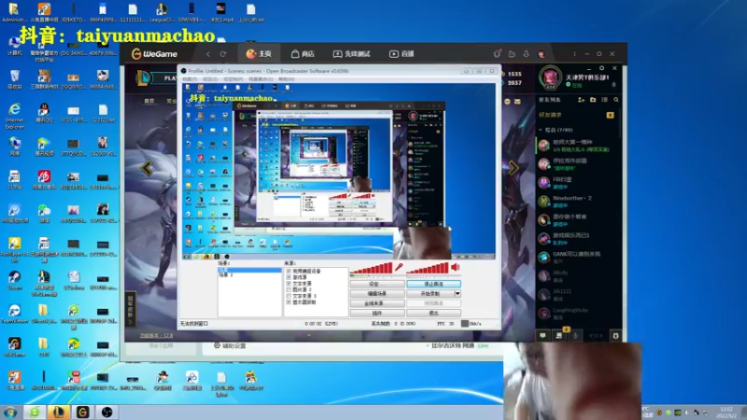
Task: Toggle the voice microphone at friends panel bottom
Action: coord(575,336)
